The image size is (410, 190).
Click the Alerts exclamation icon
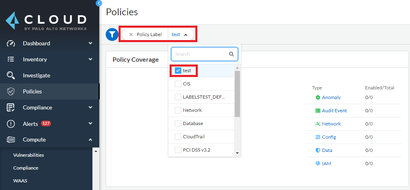pyautogui.click(x=11, y=124)
